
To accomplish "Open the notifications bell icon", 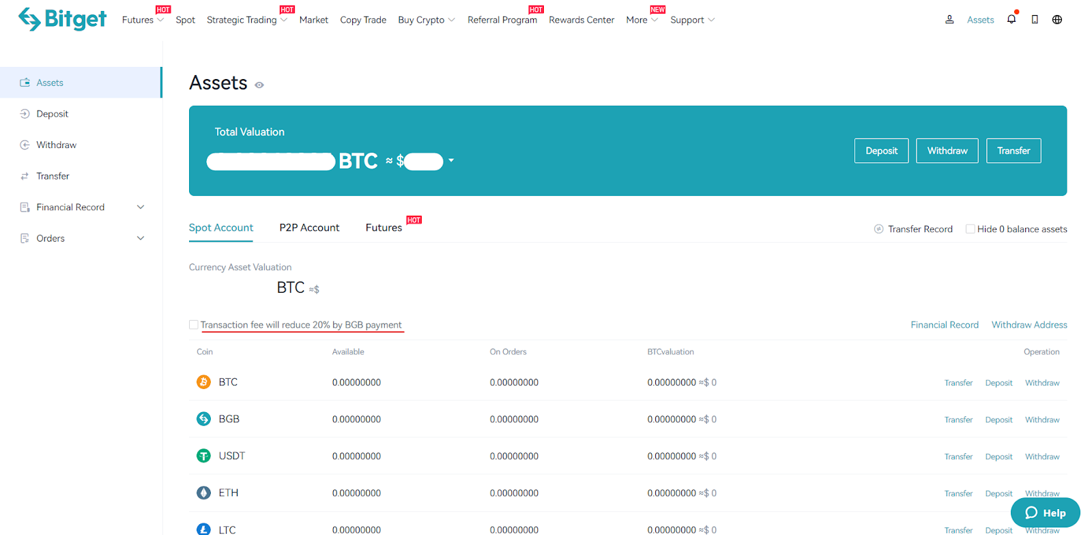I will tap(1011, 19).
